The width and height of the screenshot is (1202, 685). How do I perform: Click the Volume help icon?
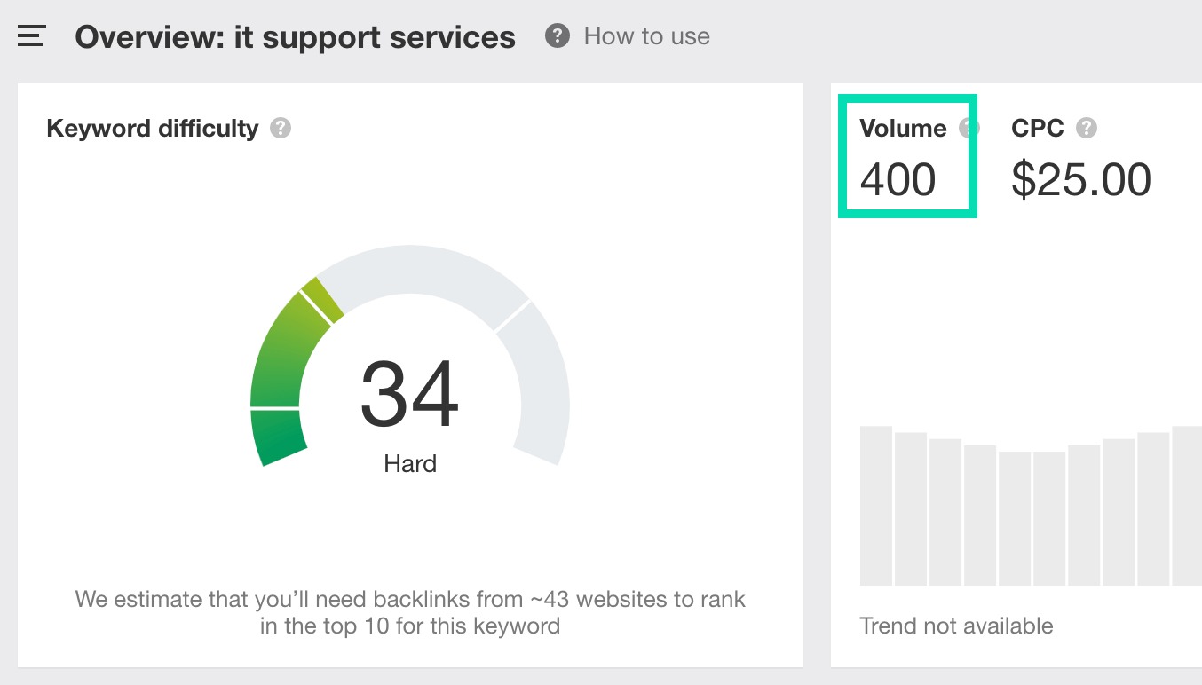click(x=968, y=129)
